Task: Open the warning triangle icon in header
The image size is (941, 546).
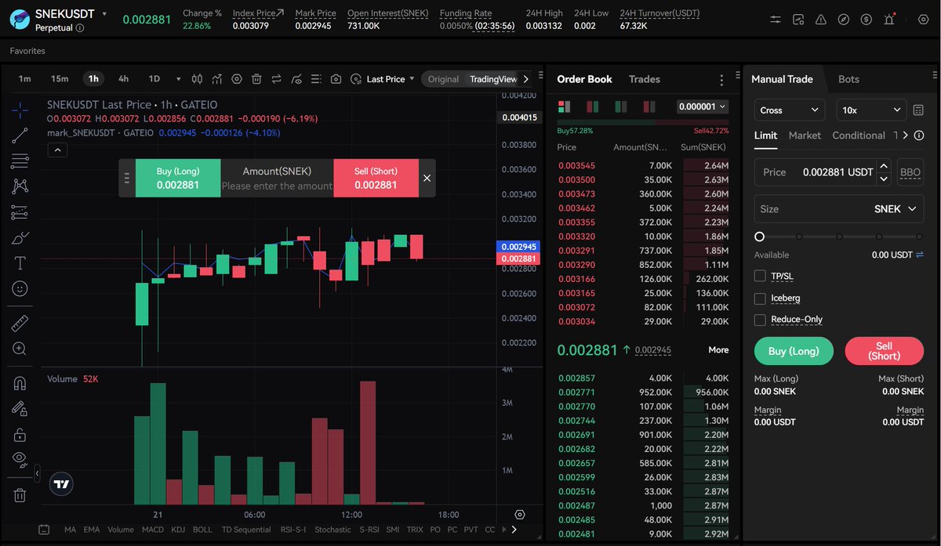Action: coord(821,19)
